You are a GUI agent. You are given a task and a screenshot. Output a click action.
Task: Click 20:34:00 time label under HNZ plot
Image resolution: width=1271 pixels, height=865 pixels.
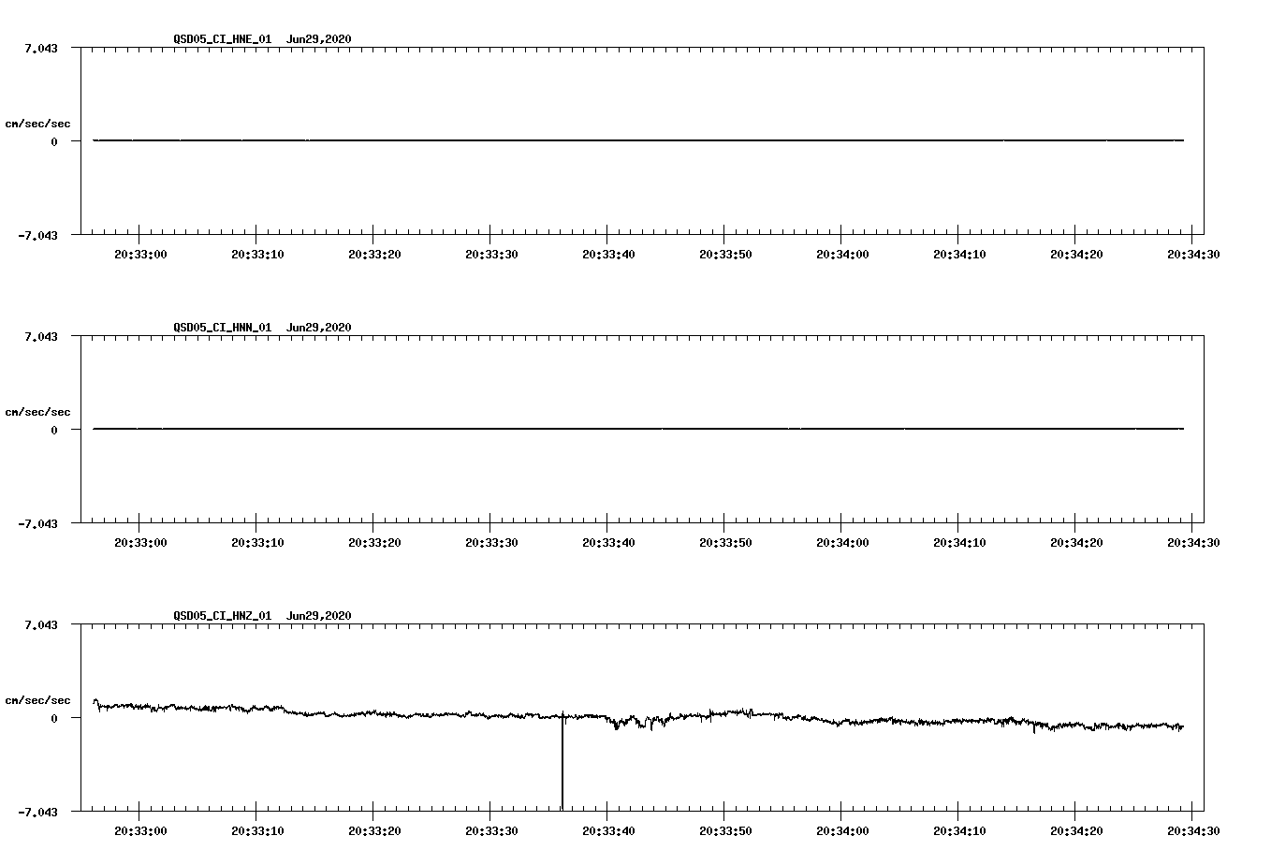coord(842,830)
